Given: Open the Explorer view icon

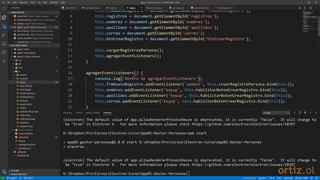Looking at the screenshot, I should pos(3,17).
